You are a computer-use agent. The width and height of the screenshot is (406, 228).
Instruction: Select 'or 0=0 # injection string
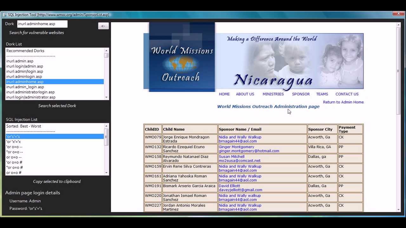55,162
